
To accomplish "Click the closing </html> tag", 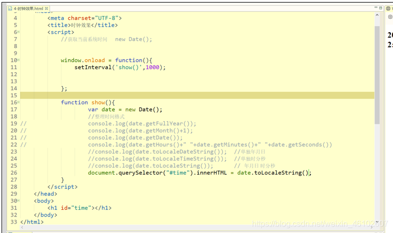I will point(32,222).
